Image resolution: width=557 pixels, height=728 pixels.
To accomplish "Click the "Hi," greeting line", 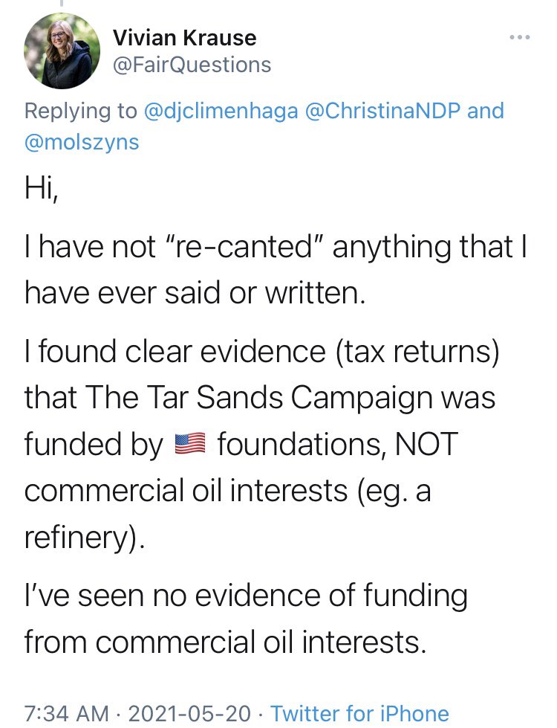I will click(41, 189).
